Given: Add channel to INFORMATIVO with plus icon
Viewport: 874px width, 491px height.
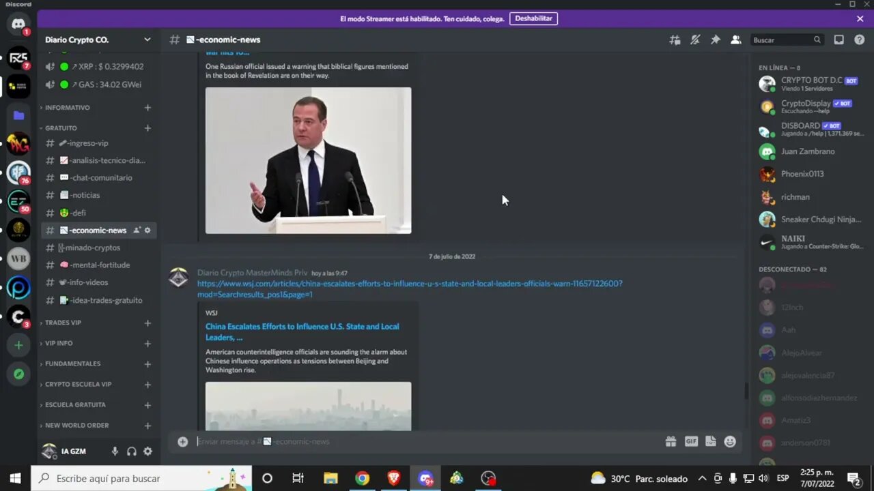Looking at the screenshot, I should (x=147, y=108).
